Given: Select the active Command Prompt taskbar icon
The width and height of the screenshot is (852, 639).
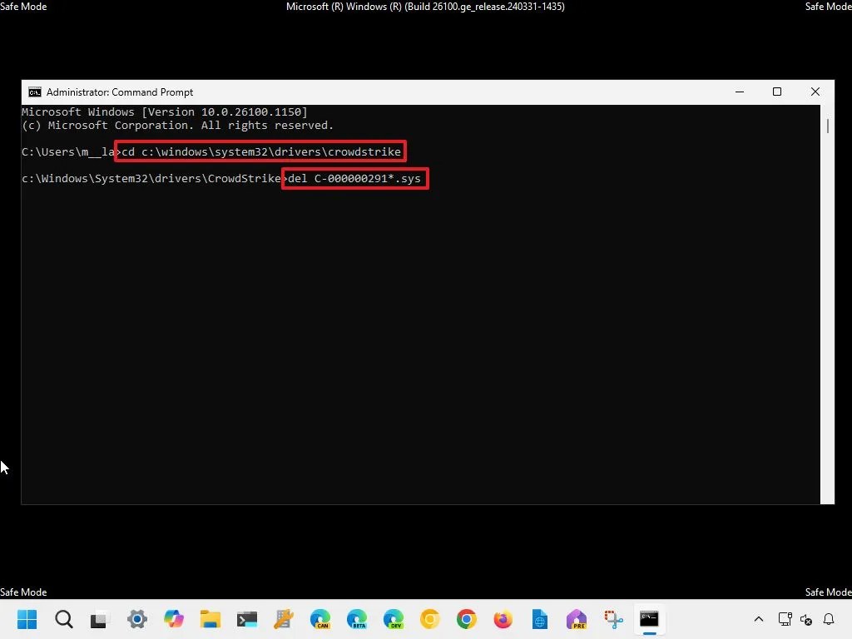Looking at the screenshot, I should point(650,619).
